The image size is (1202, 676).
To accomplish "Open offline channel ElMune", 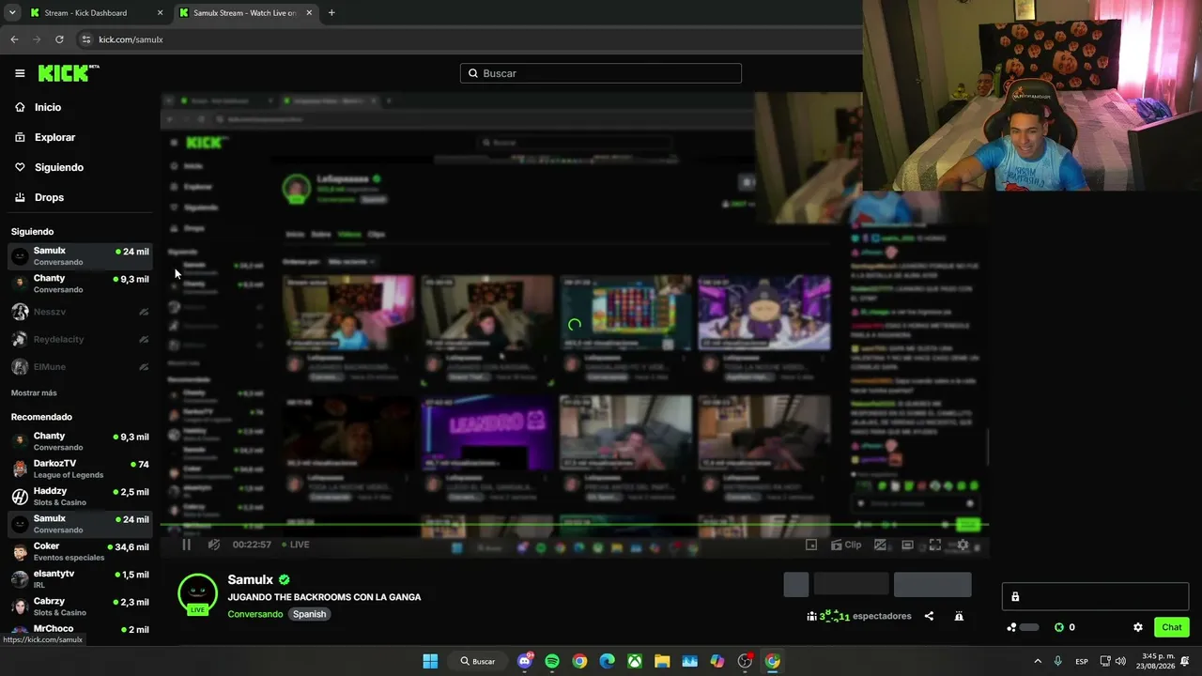I will tap(80, 367).
